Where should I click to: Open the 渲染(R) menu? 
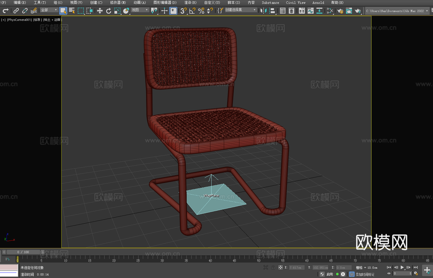(x=190, y=2)
